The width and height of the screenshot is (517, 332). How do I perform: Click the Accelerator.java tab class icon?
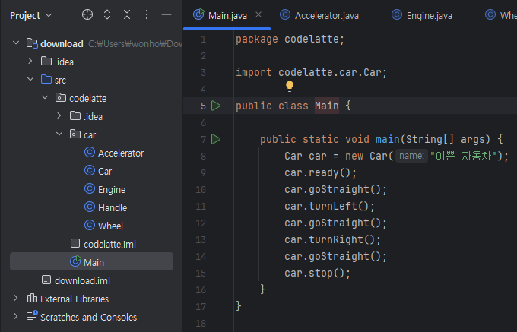285,14
